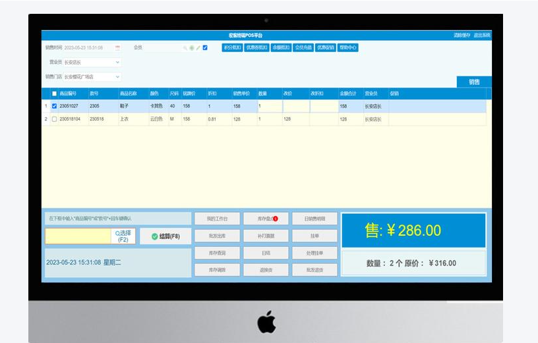The image size is (538, 343).
Task: Click the 余额抵扣 button
Action: [x=281, y=47]
